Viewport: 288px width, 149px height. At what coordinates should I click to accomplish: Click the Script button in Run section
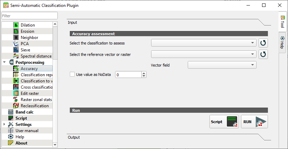224,122
